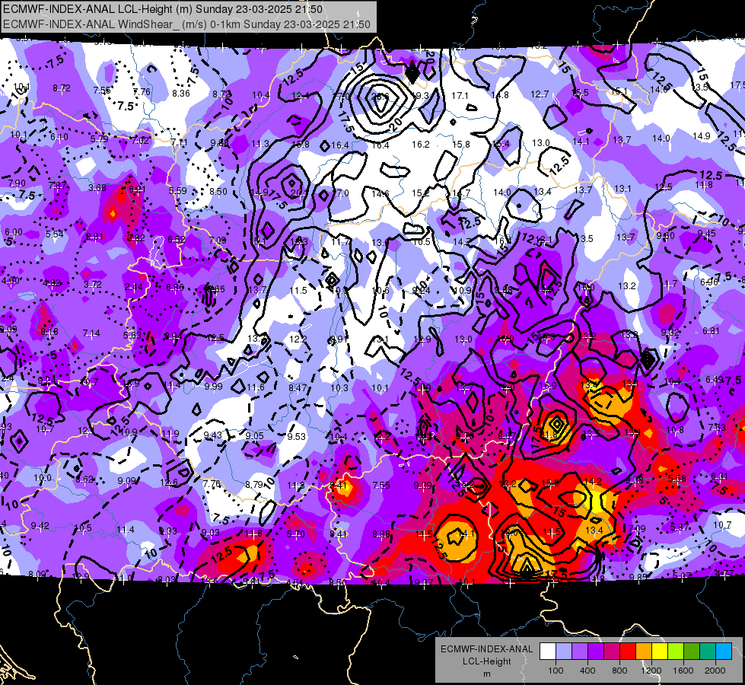Screen dimensions: 745x685
Task: Click the grid value '6.10'
Action: pyautogui.click(x=59, y=137)
